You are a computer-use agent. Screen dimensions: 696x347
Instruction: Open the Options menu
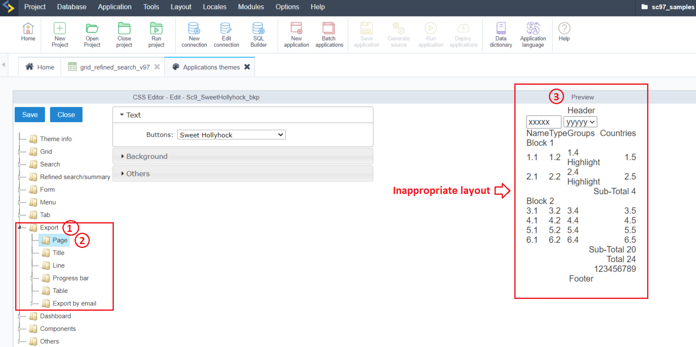tap(288, 7)
